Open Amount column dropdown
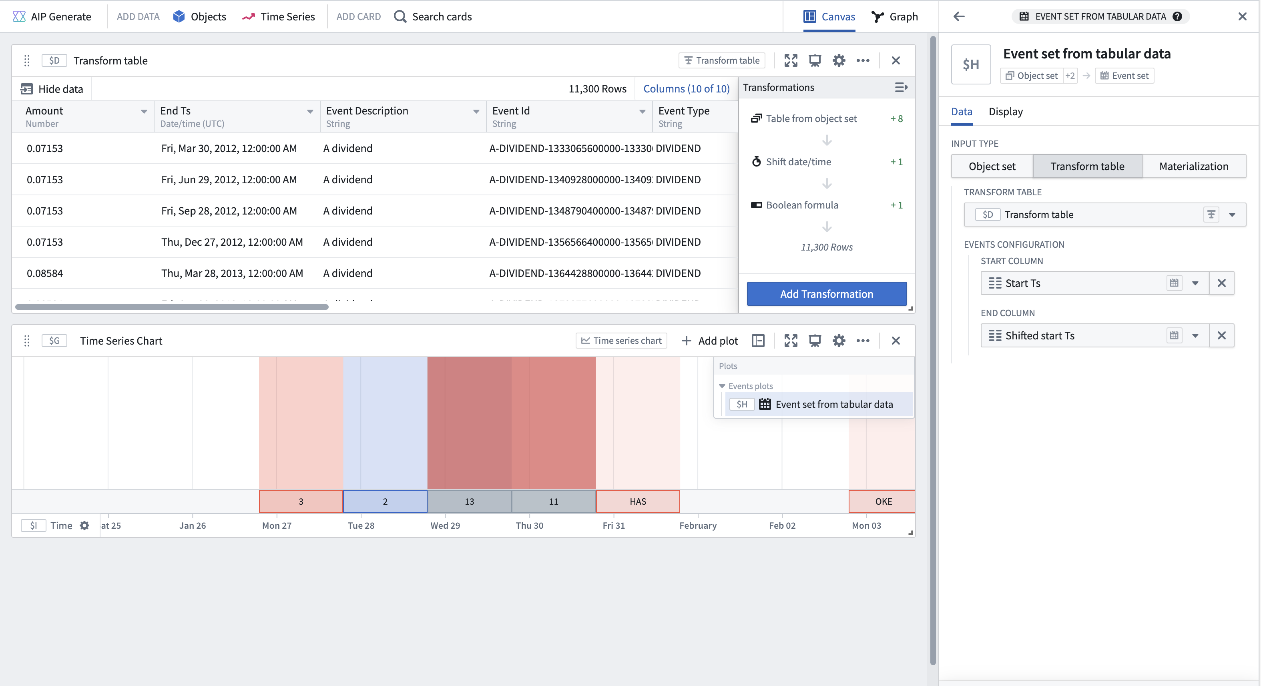Viewport: 1261px width, 686px height. point(144,112)
